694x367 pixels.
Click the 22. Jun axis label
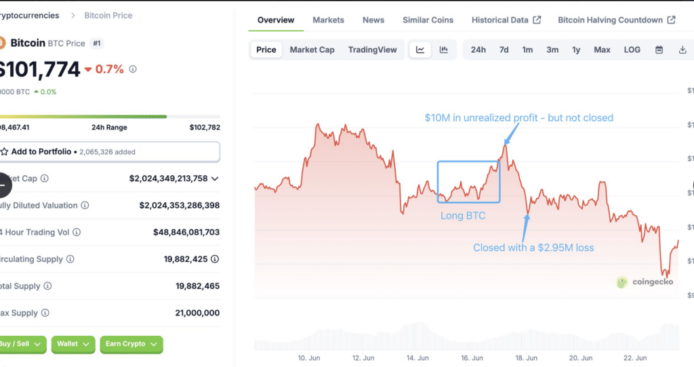[634, 358]
